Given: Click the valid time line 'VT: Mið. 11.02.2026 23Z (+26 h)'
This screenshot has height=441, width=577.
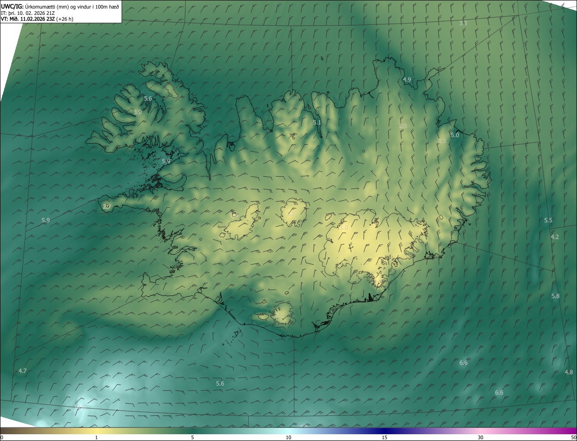Looking at the screenshot, I should coord(37,19).
